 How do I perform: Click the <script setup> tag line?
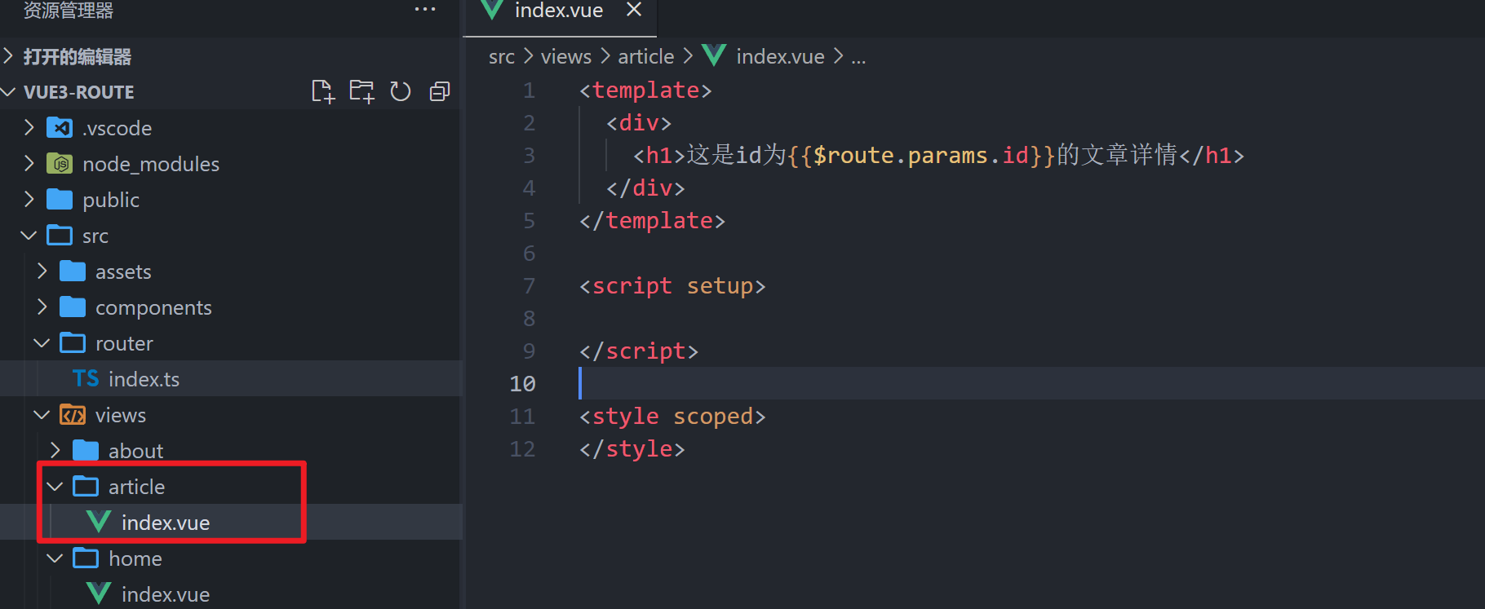click(672, 286)
